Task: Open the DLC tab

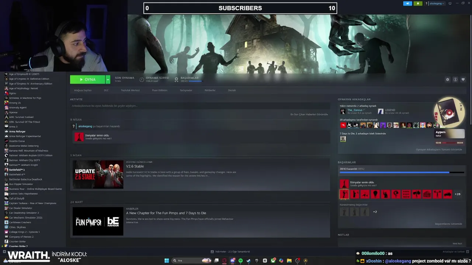Action: pyautogui.click(x=106, y=90)
